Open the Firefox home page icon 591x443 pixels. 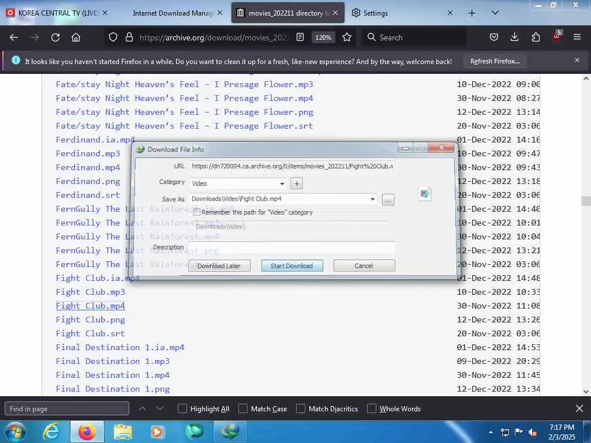tap(76, 37)
